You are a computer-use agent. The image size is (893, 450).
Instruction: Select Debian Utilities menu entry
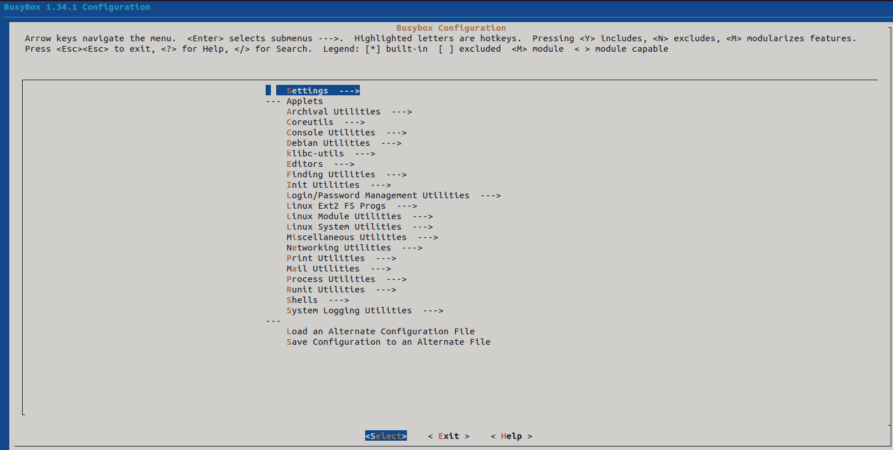(344, 143)
